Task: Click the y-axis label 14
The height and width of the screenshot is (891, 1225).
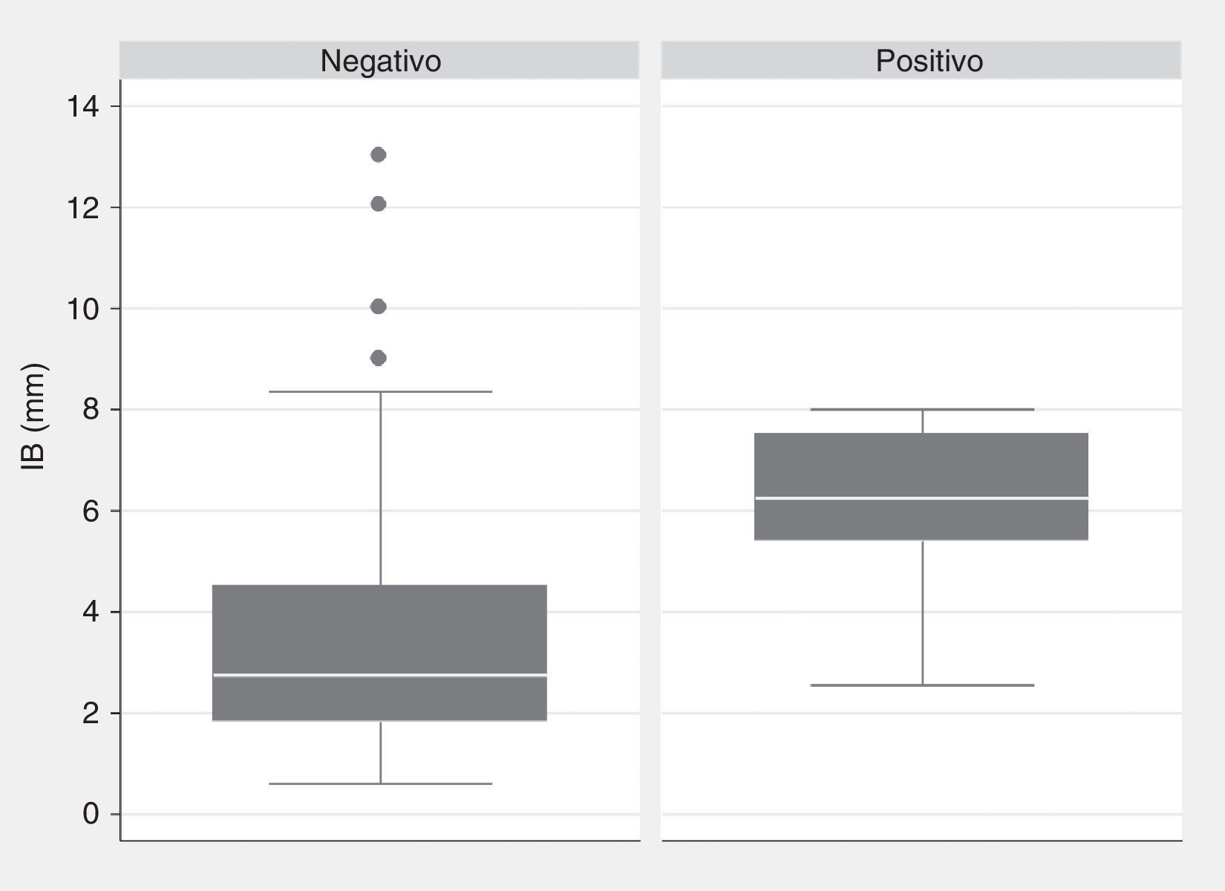Action: click(82, 107)
